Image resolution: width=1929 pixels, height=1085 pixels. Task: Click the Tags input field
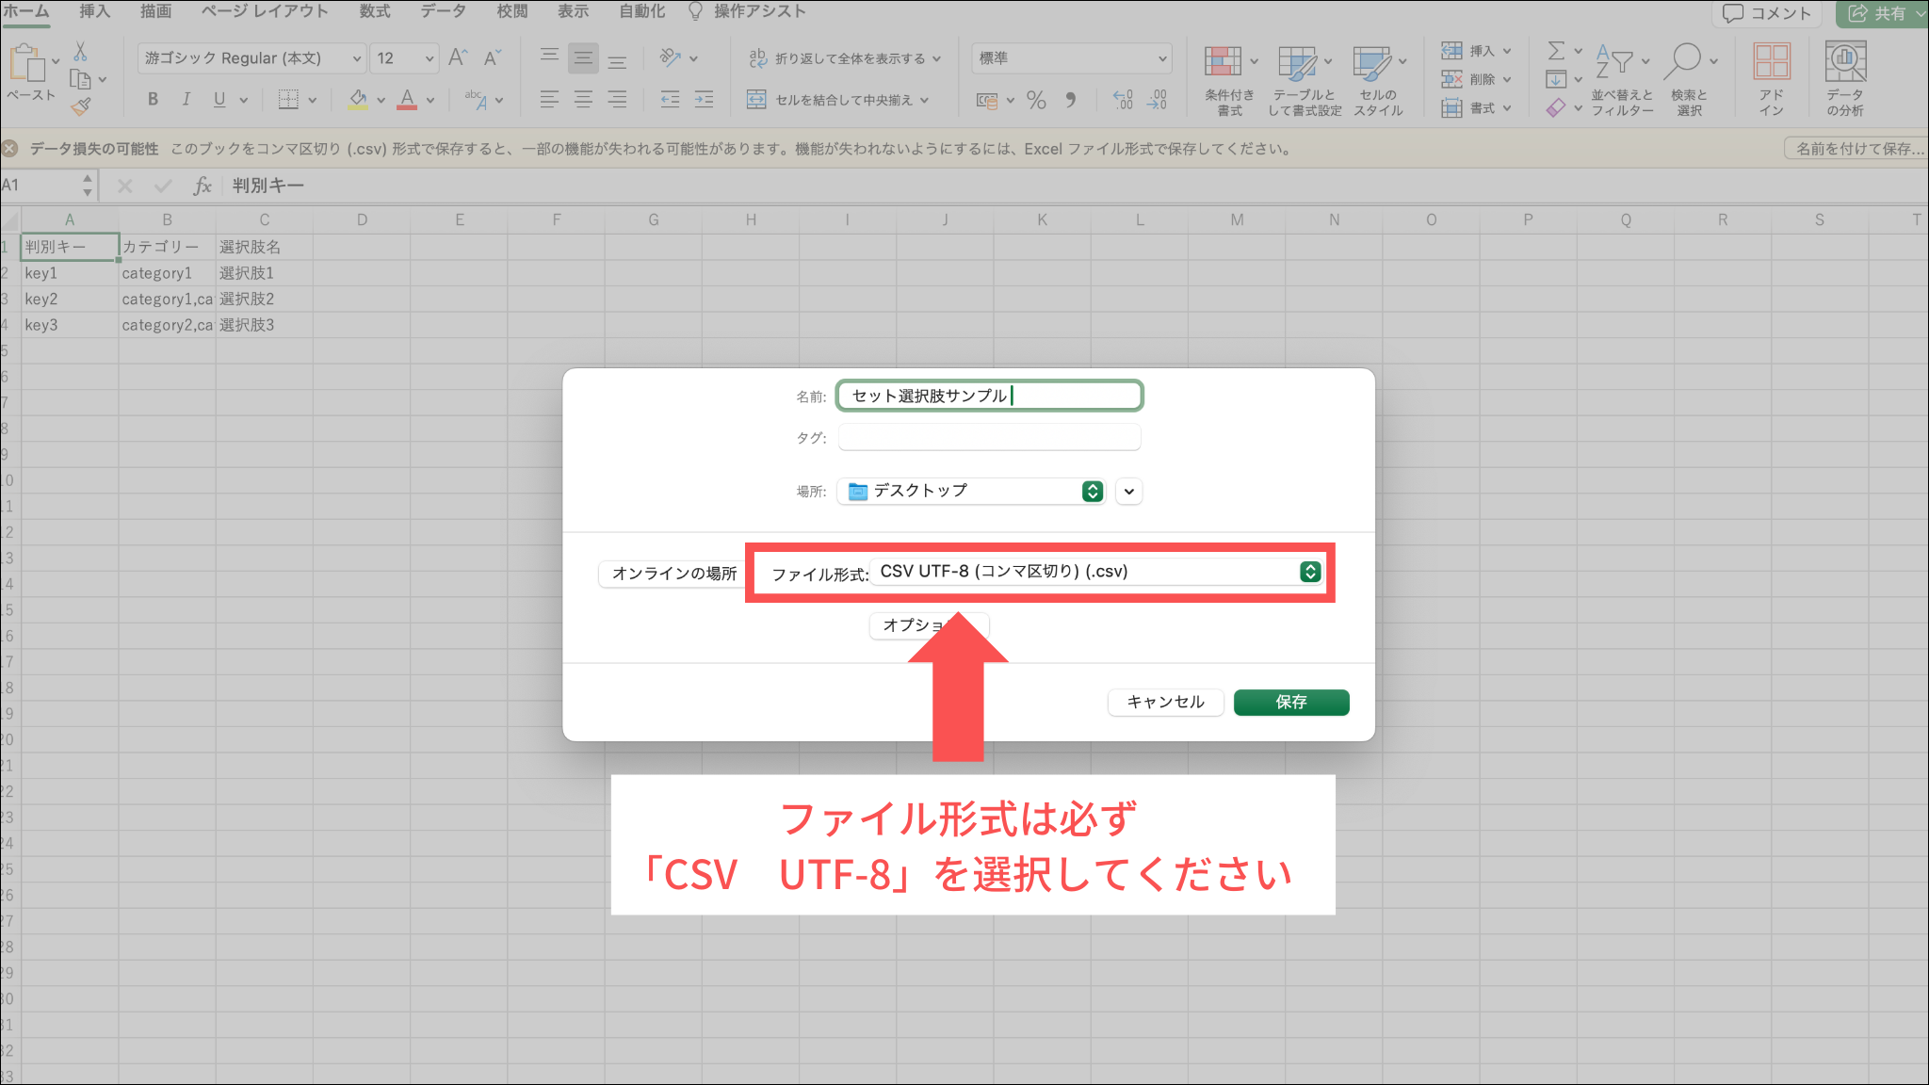pyautogui.click(x=989, y=437)
